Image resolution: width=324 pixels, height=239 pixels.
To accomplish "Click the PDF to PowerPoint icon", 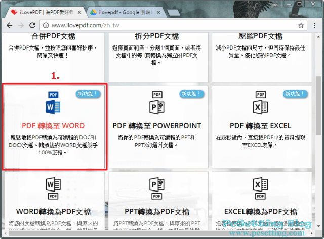I will (x=158, y=104).
